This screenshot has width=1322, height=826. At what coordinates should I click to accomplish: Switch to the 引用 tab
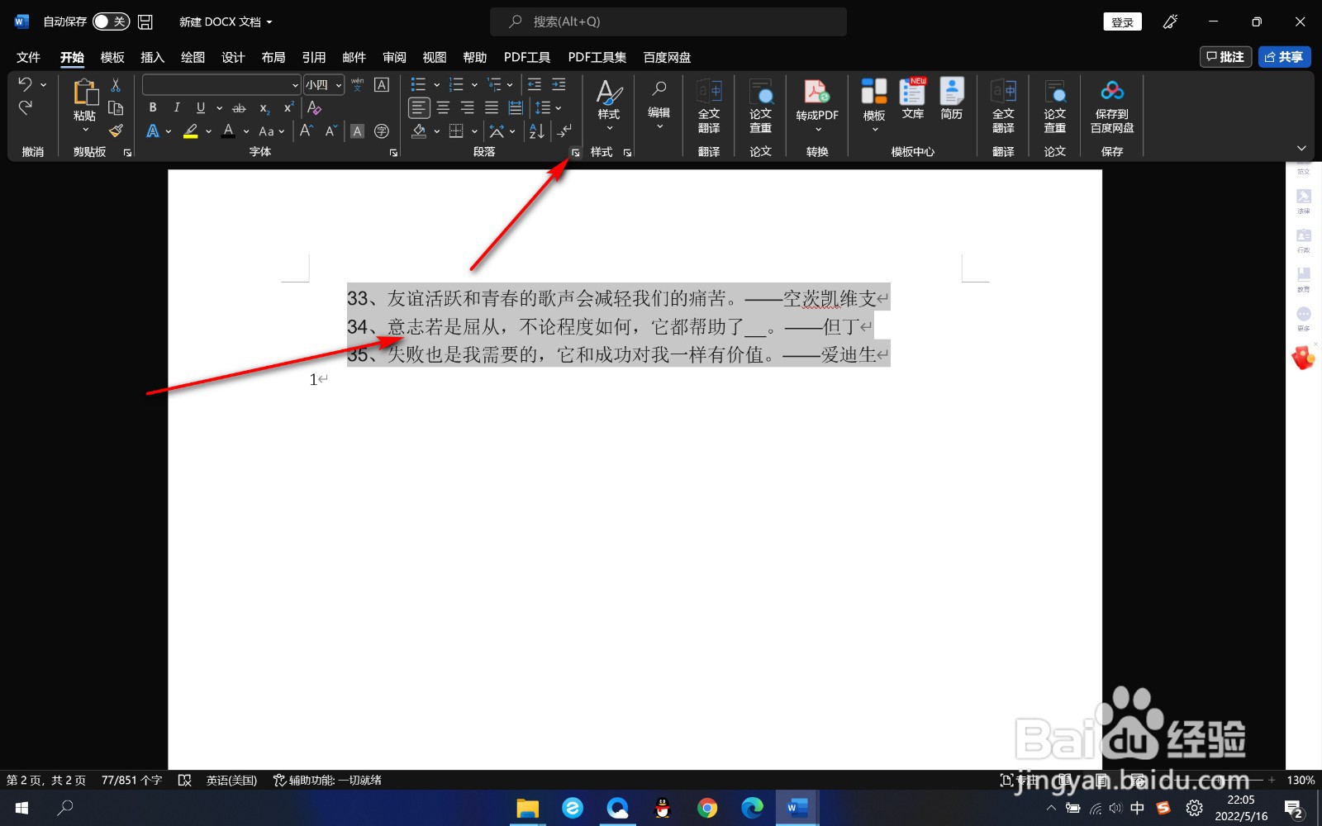[x=314, y=57]
